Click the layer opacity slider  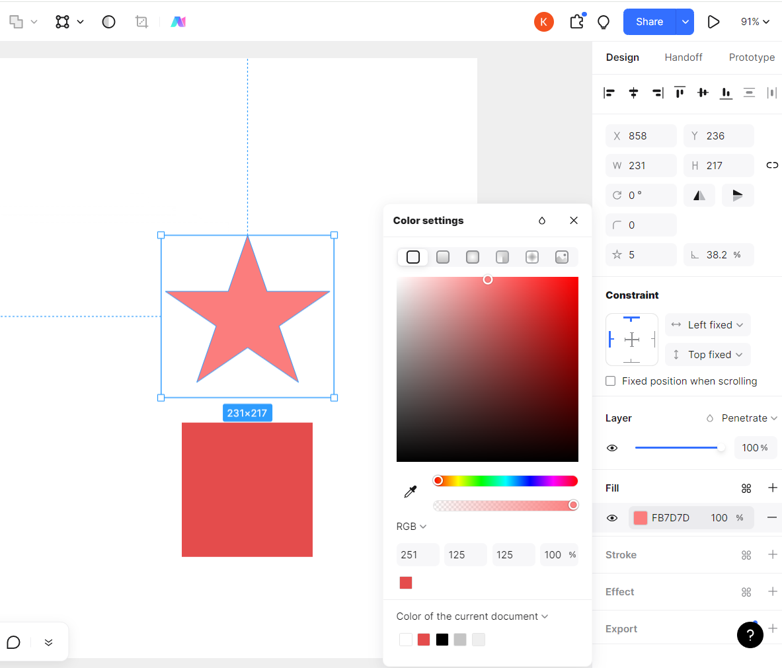tap(680, 448)
